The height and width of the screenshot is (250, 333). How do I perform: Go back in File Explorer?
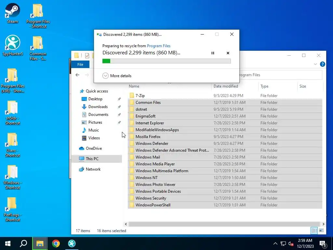77,75
